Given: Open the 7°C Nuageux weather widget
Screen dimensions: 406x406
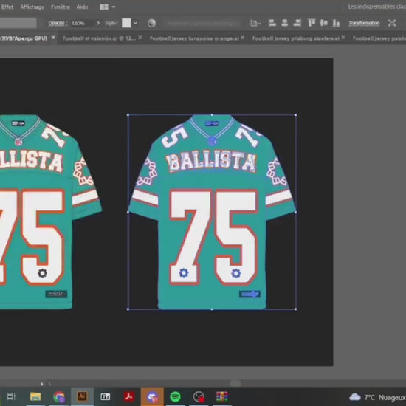Looking at the screenshot, I should [x=377, y=397].
